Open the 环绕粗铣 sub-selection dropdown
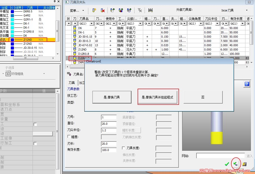The image size is (255, 174). [x=44, y=74]
